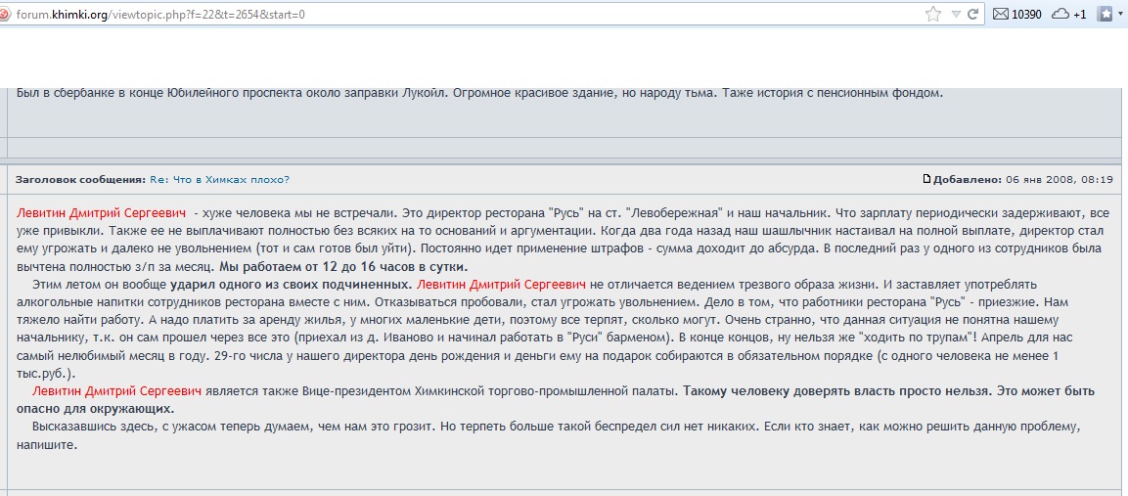Open the mail envelope icon showing 10390
The image size is (1128, 496).
[x=1001, y=15]
